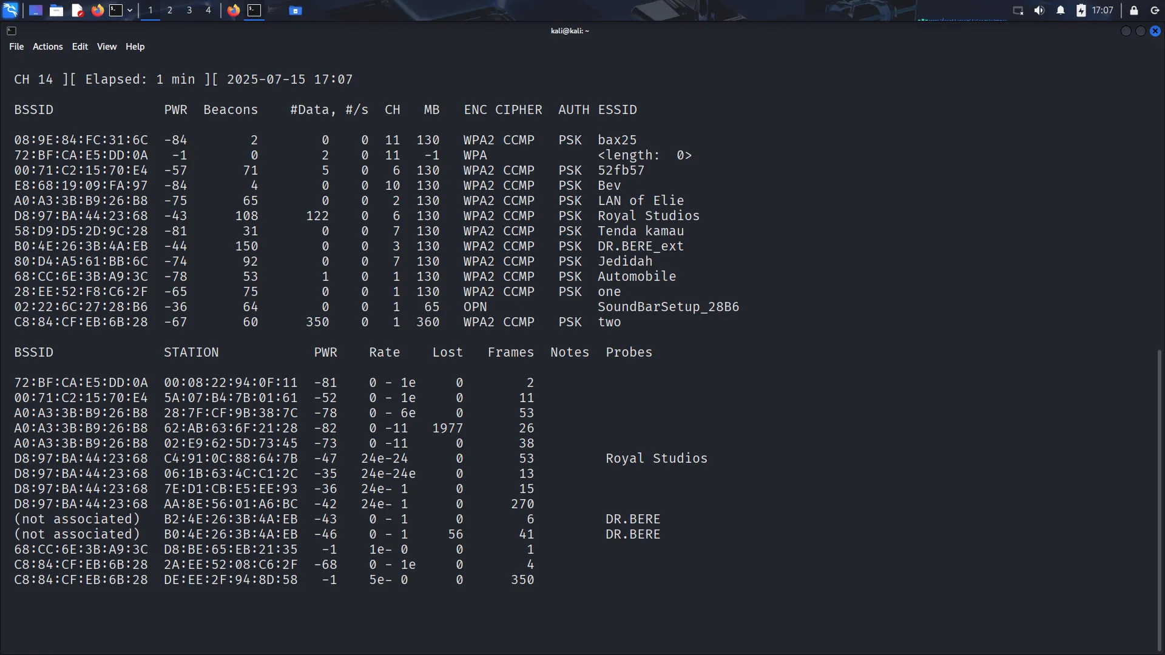Open the Actions menu
Screen dimensions: 1165x655
[x=47, y=47]
